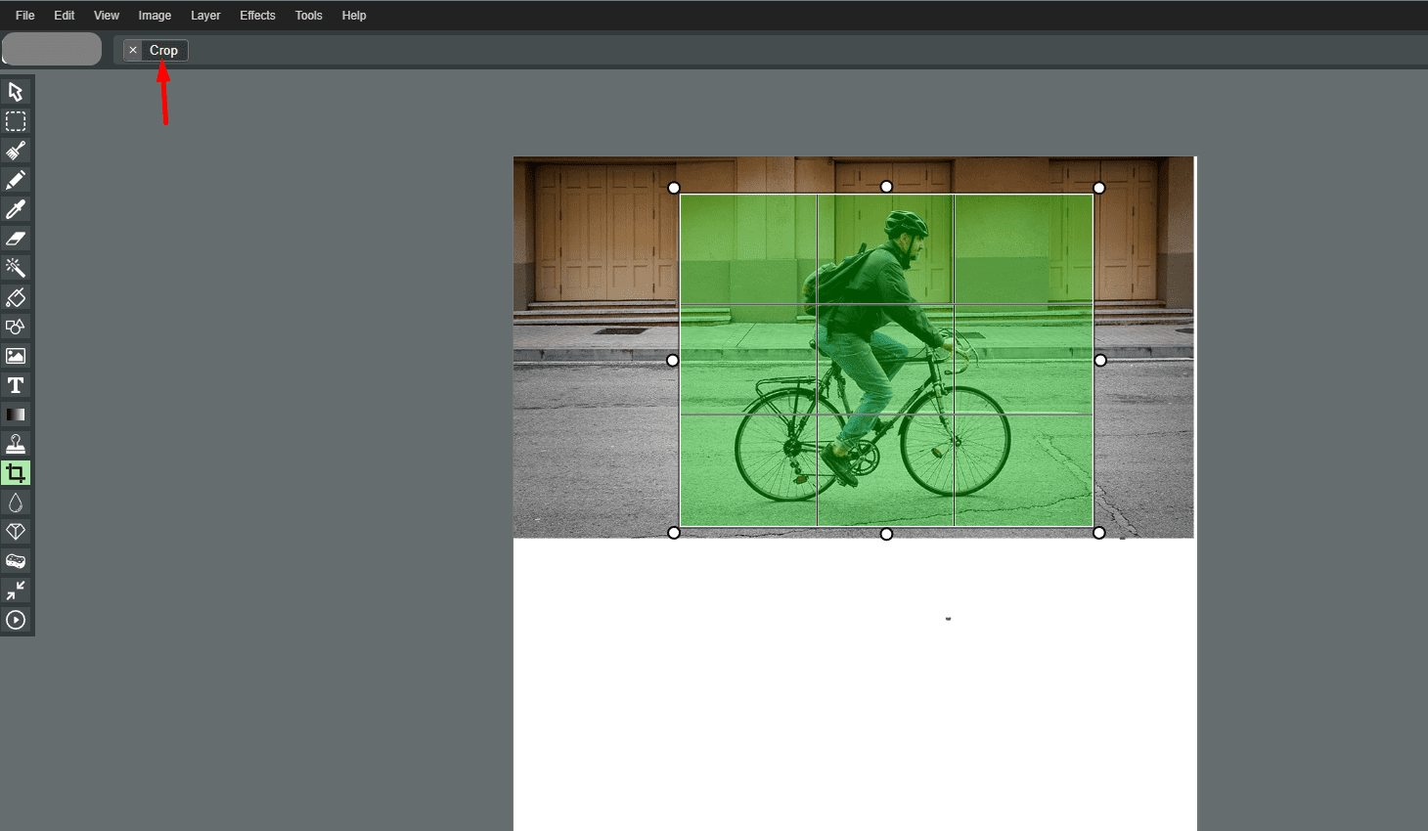Open the Effects menu
This screenshot has height=831, width=1428.
pyautogui.click(x=257, y=16)
